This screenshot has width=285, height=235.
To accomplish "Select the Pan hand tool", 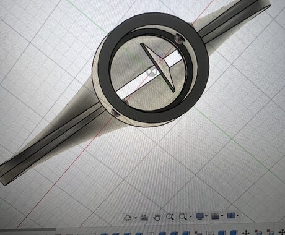I will click(x=157, y=217).
